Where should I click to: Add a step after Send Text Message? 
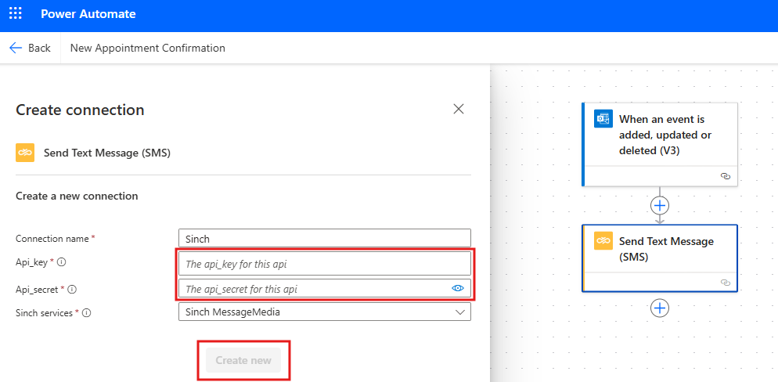660,308
